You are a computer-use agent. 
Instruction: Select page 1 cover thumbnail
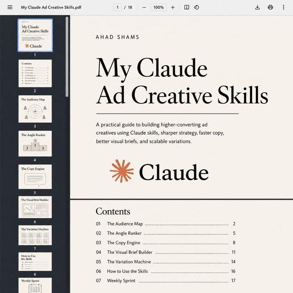tap(35, 35)
